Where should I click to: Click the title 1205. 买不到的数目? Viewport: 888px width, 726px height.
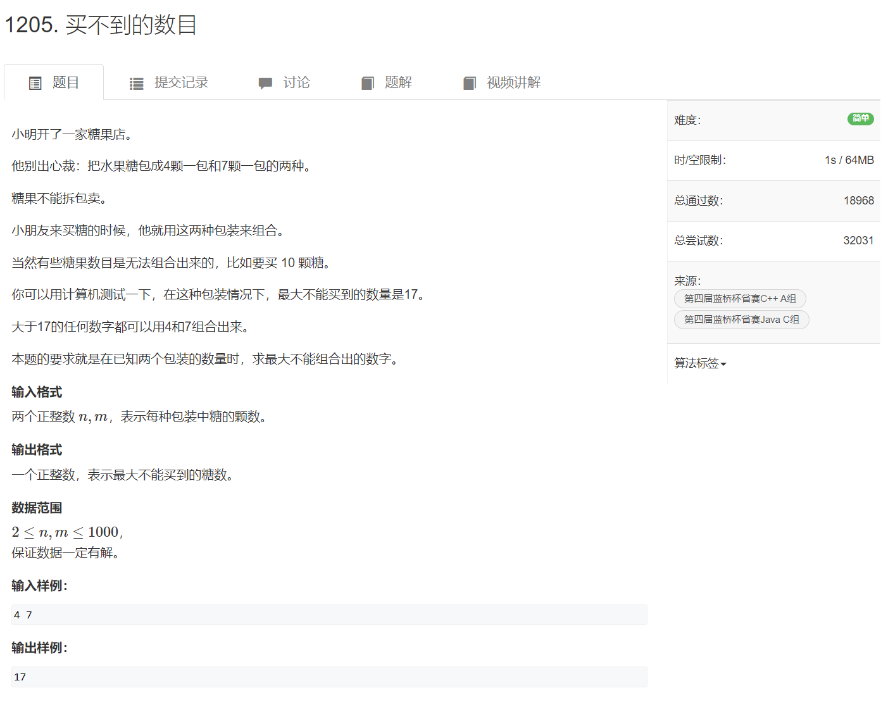point(101,25)
